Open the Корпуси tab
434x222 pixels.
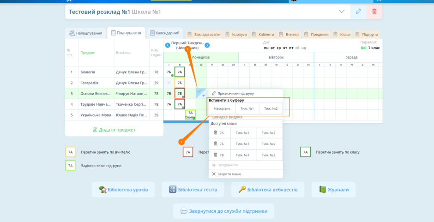click(236, 34)
